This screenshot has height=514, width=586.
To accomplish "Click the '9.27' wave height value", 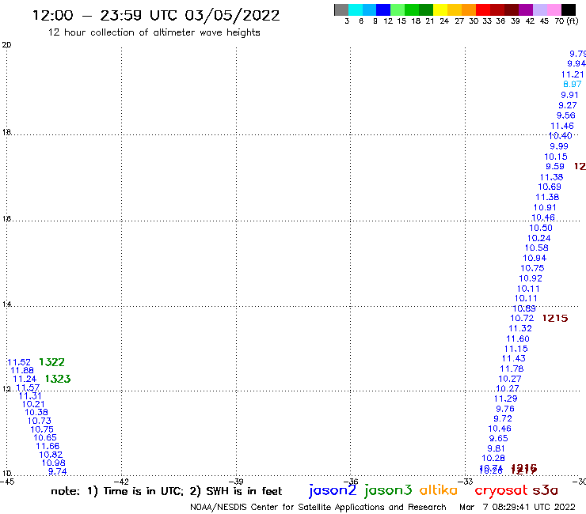I will (567, 105).
